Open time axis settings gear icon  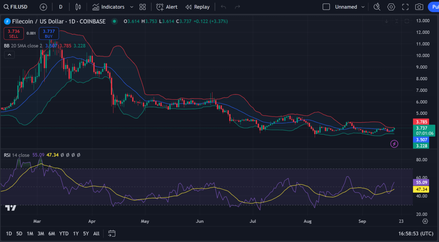[425, 221]
